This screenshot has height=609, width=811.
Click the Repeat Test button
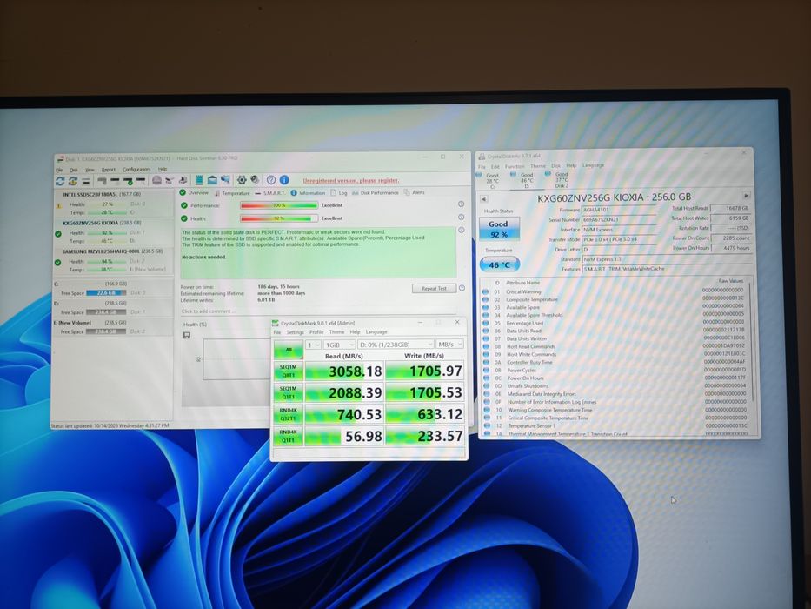[x=434, y=289]
